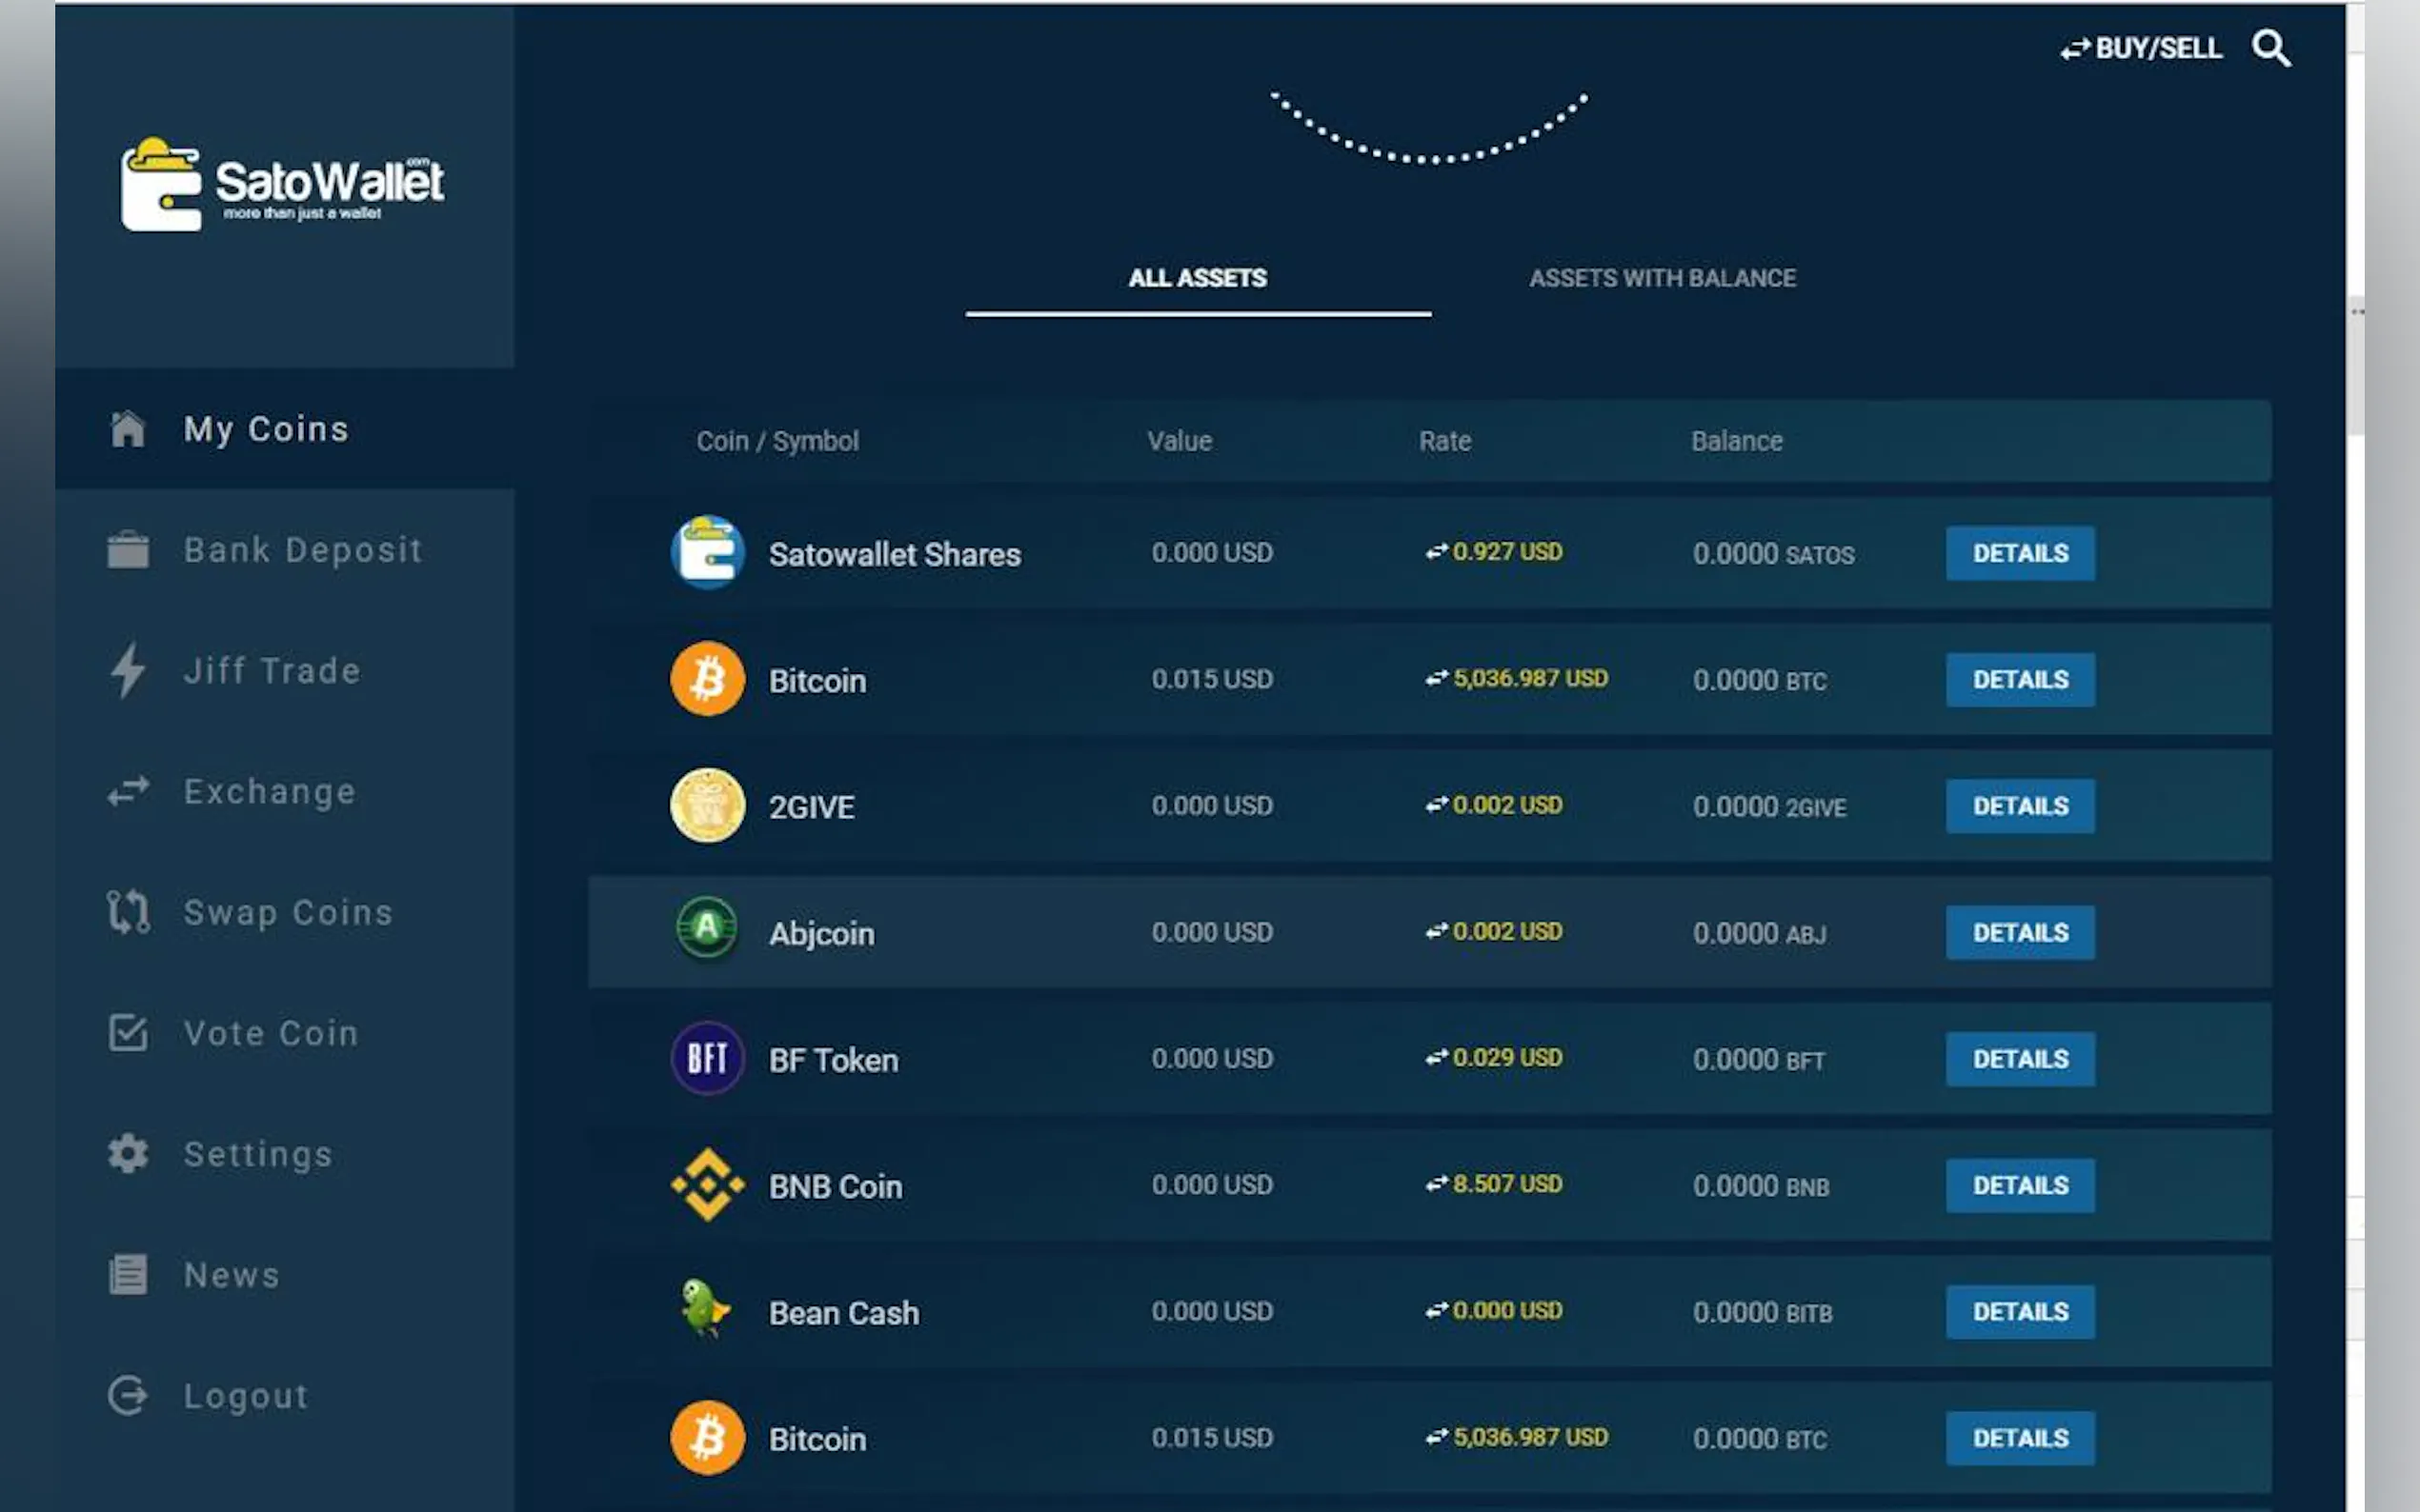Click the Bank Deposit briefcase icon
This screenshot has width=2420, height=1512.
point(128,550)
